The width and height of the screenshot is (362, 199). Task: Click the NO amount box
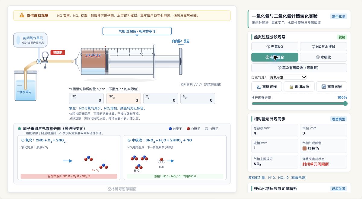pos(87,99)
